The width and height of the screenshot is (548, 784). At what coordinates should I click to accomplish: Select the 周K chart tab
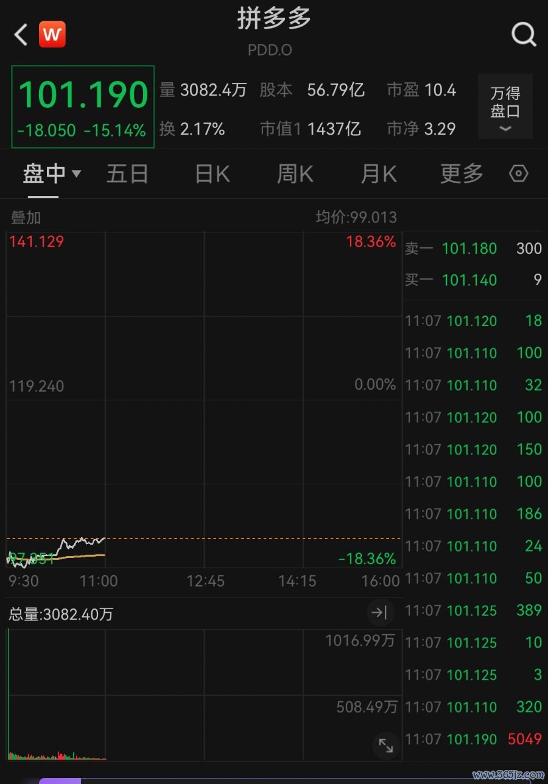click(x=295, y=174)
